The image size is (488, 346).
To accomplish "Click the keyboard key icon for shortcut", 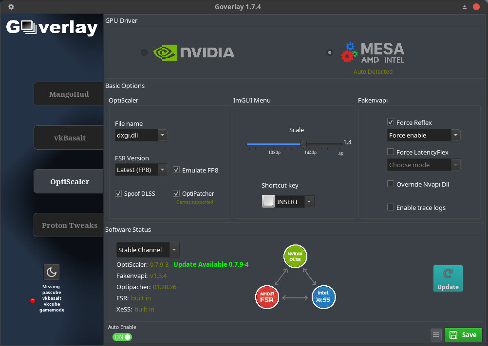I will pos(268,202).
